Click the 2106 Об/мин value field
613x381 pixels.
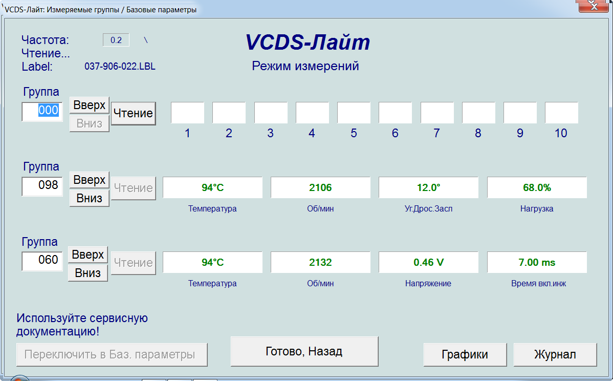point(321,188)
